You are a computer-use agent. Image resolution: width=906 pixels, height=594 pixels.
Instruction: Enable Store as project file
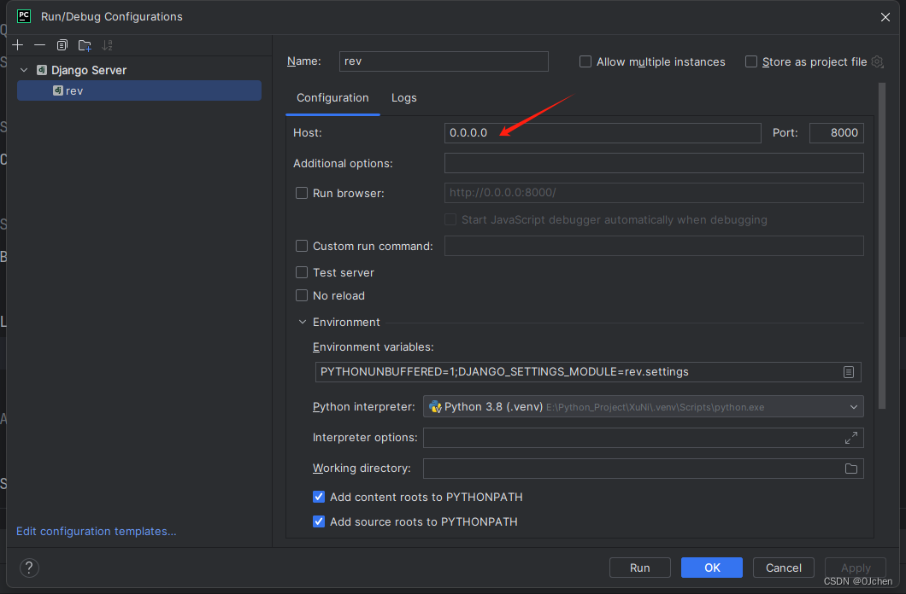(751, 61)
